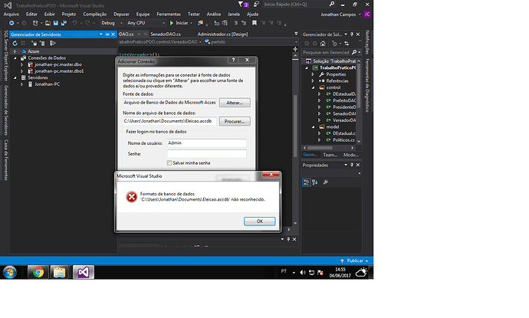This screenshot has height=318, width=529.
Task: Click the database file name field
Action: (169, 121)
